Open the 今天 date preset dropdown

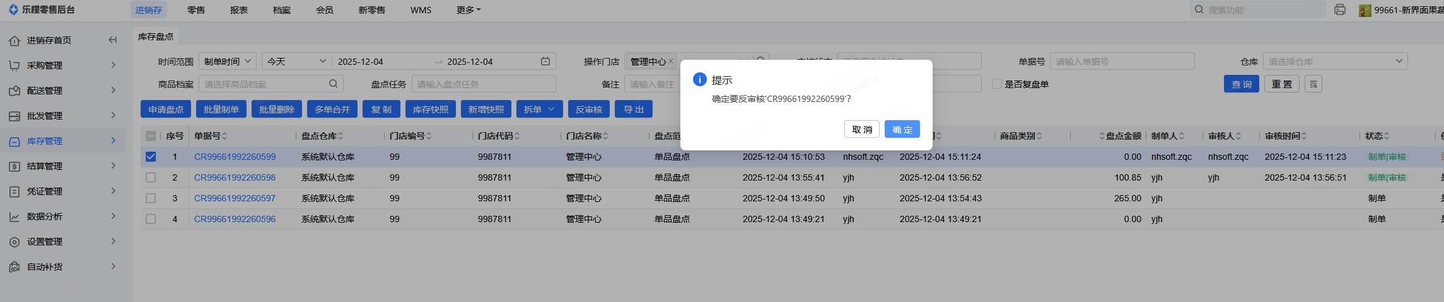(296, 61)
